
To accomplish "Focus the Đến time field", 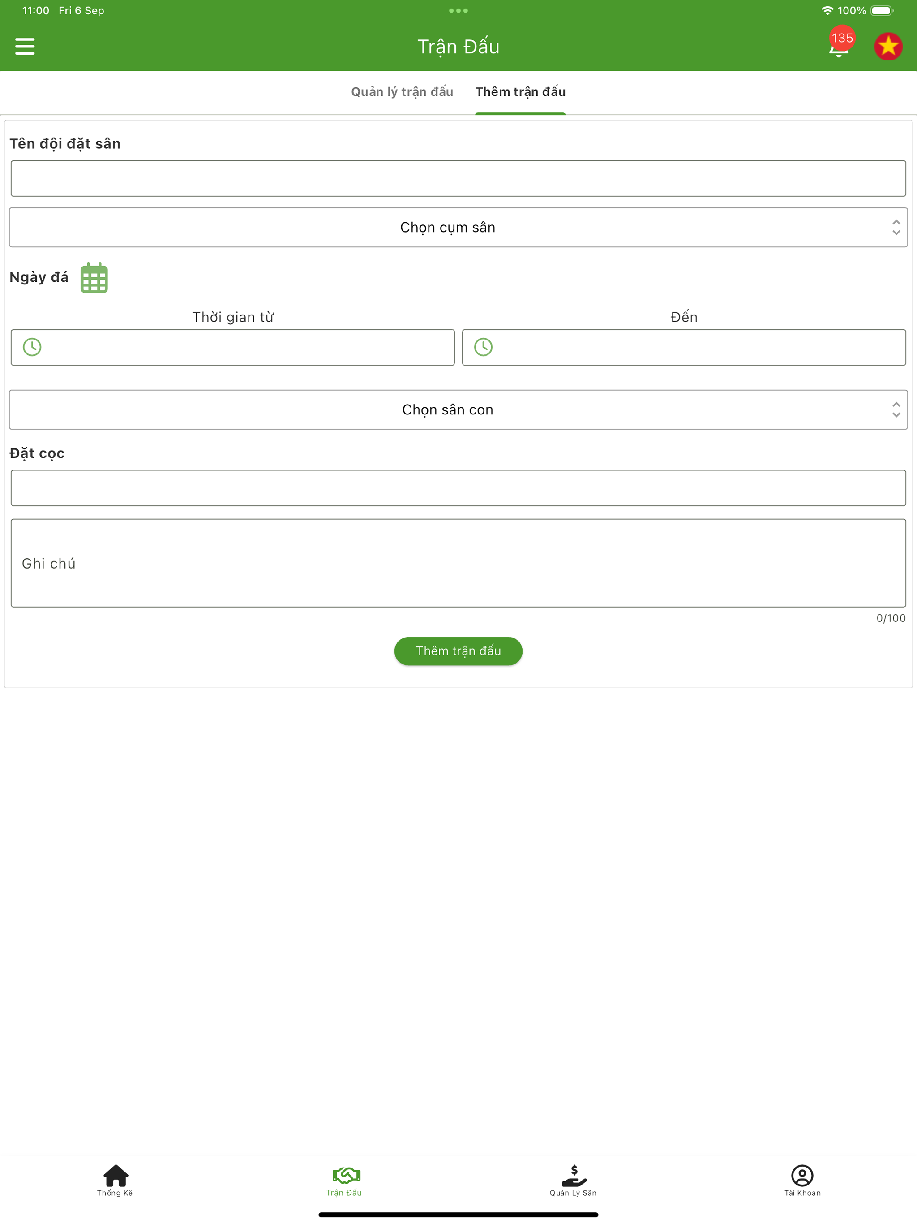I will tap(684, 348).
